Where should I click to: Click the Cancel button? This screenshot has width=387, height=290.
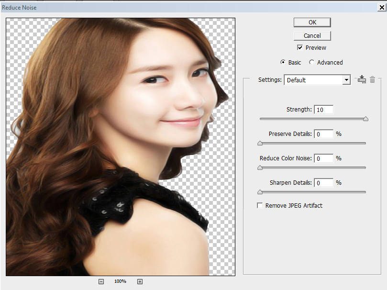312,36
